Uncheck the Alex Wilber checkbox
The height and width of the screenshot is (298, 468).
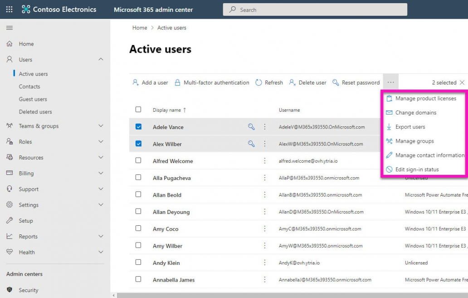click(x=138, y=144)
